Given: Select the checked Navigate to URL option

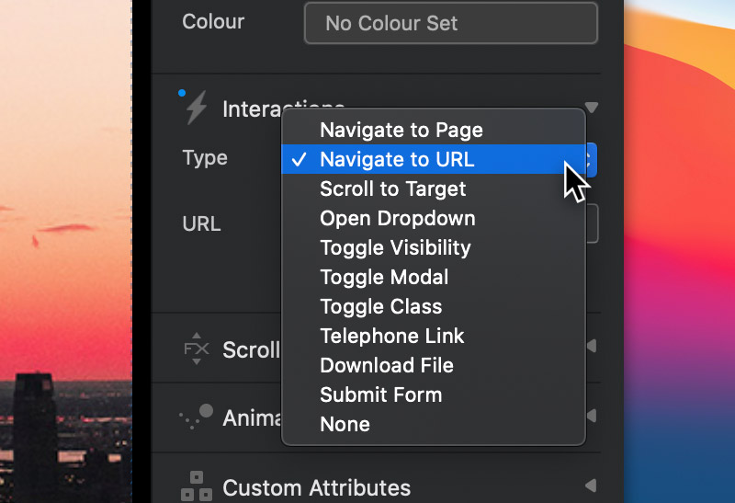Looking at the screenshot, I should coord(433,159).
